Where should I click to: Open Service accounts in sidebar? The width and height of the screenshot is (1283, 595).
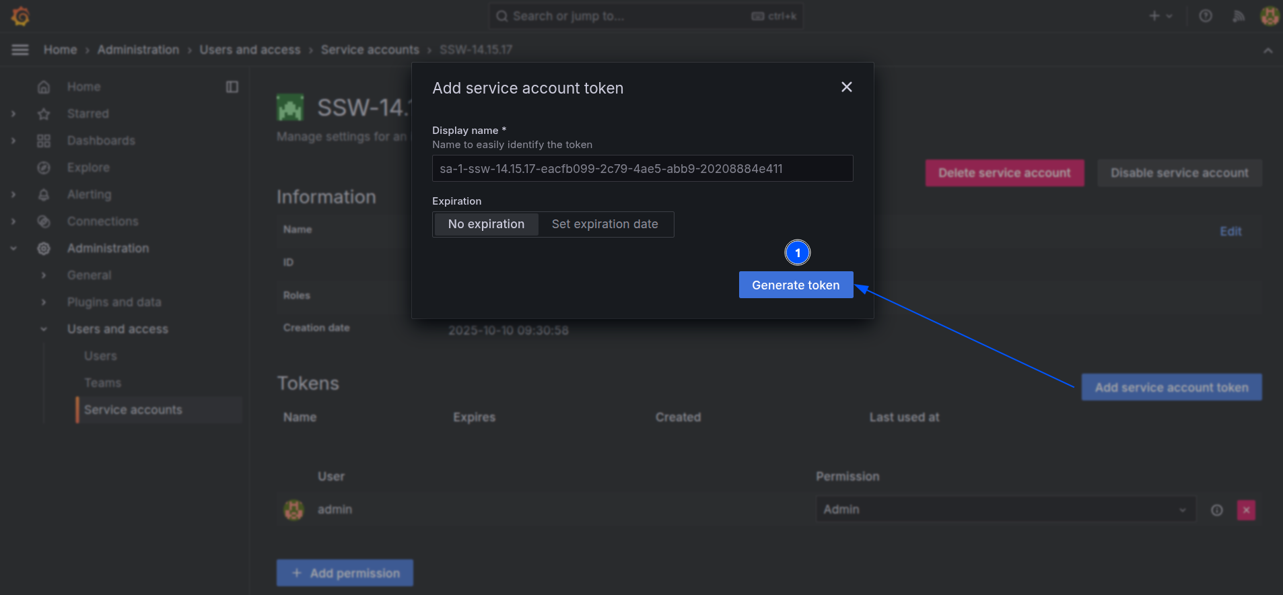[133, 410]
